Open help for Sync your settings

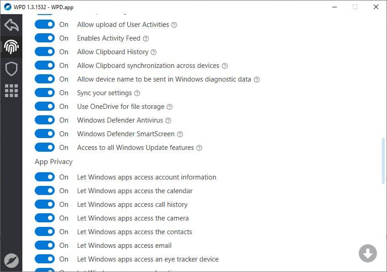pos(136,93)
